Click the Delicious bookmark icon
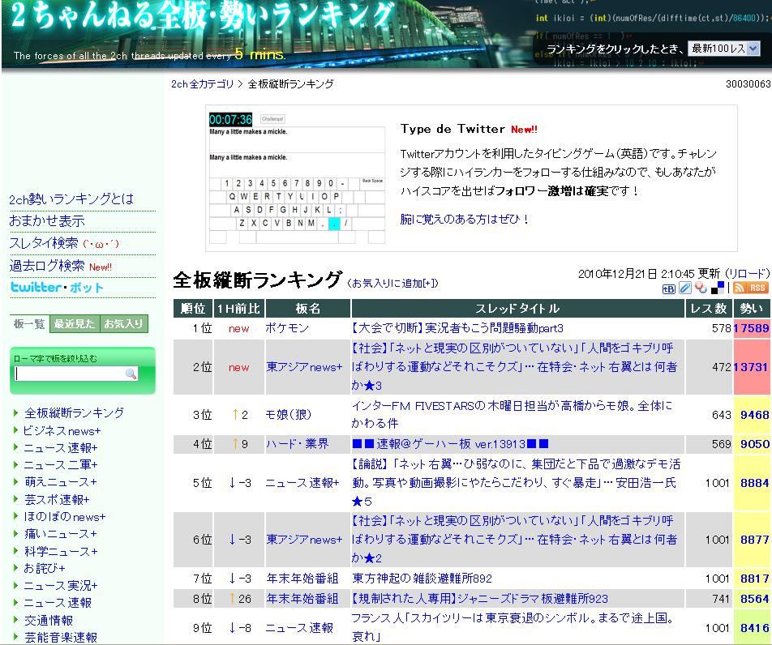The image size is (772, 645). 718,288
